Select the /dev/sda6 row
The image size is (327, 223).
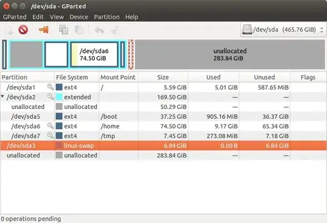click(163, 126)
